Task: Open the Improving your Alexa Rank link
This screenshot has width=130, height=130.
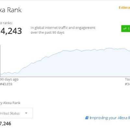Action: coord(110,118)
